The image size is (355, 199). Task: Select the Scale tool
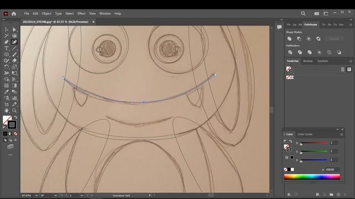14,67
